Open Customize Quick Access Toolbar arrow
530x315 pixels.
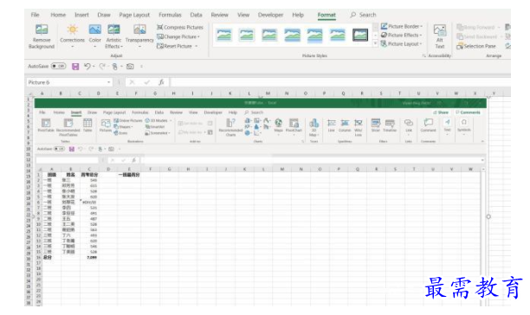142,67
